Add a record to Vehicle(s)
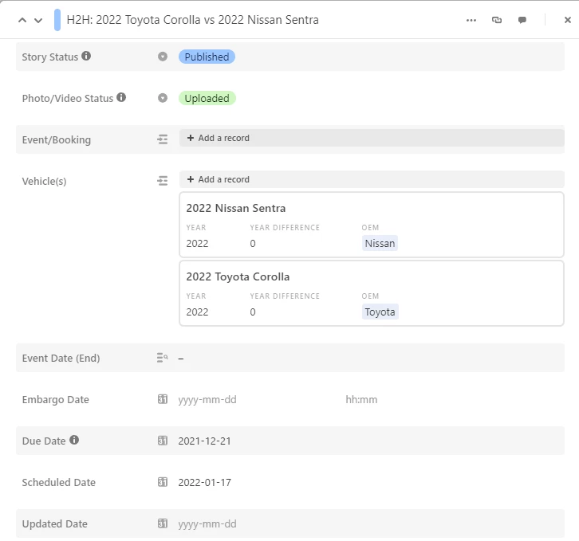Image resolution: width=579 pixels, height=541 pixels. click(372, 179)
